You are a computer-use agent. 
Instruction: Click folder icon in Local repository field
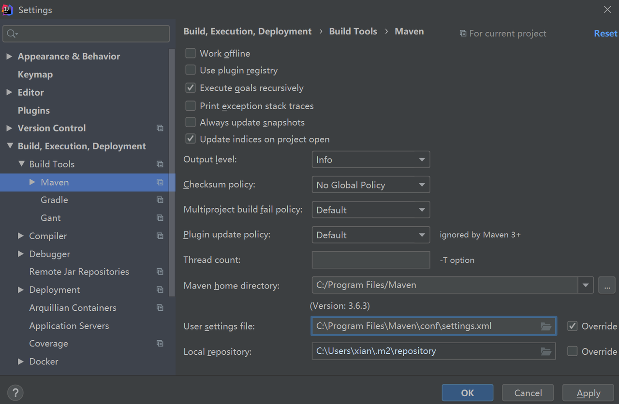[546, 351]
